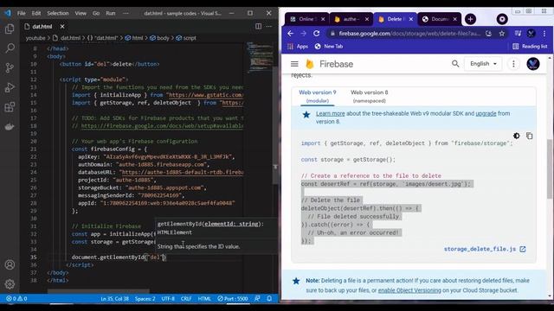Go forward in Chrome browser
The height and width of the screenshot is (311, 554).
304,34
